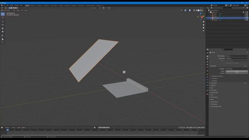Toggle camera view icon in viewport
Screen dimensions: 249x140
coord(203,28)
